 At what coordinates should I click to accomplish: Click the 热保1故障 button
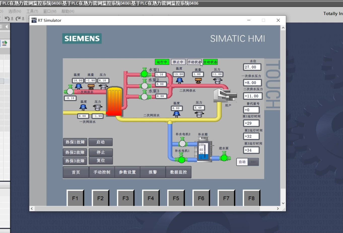pyautogui.click(x=75, y=142)
